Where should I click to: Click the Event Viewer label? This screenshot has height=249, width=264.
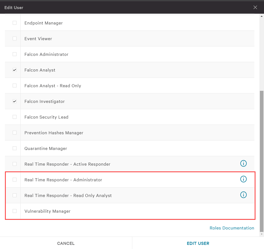[38, 39]
